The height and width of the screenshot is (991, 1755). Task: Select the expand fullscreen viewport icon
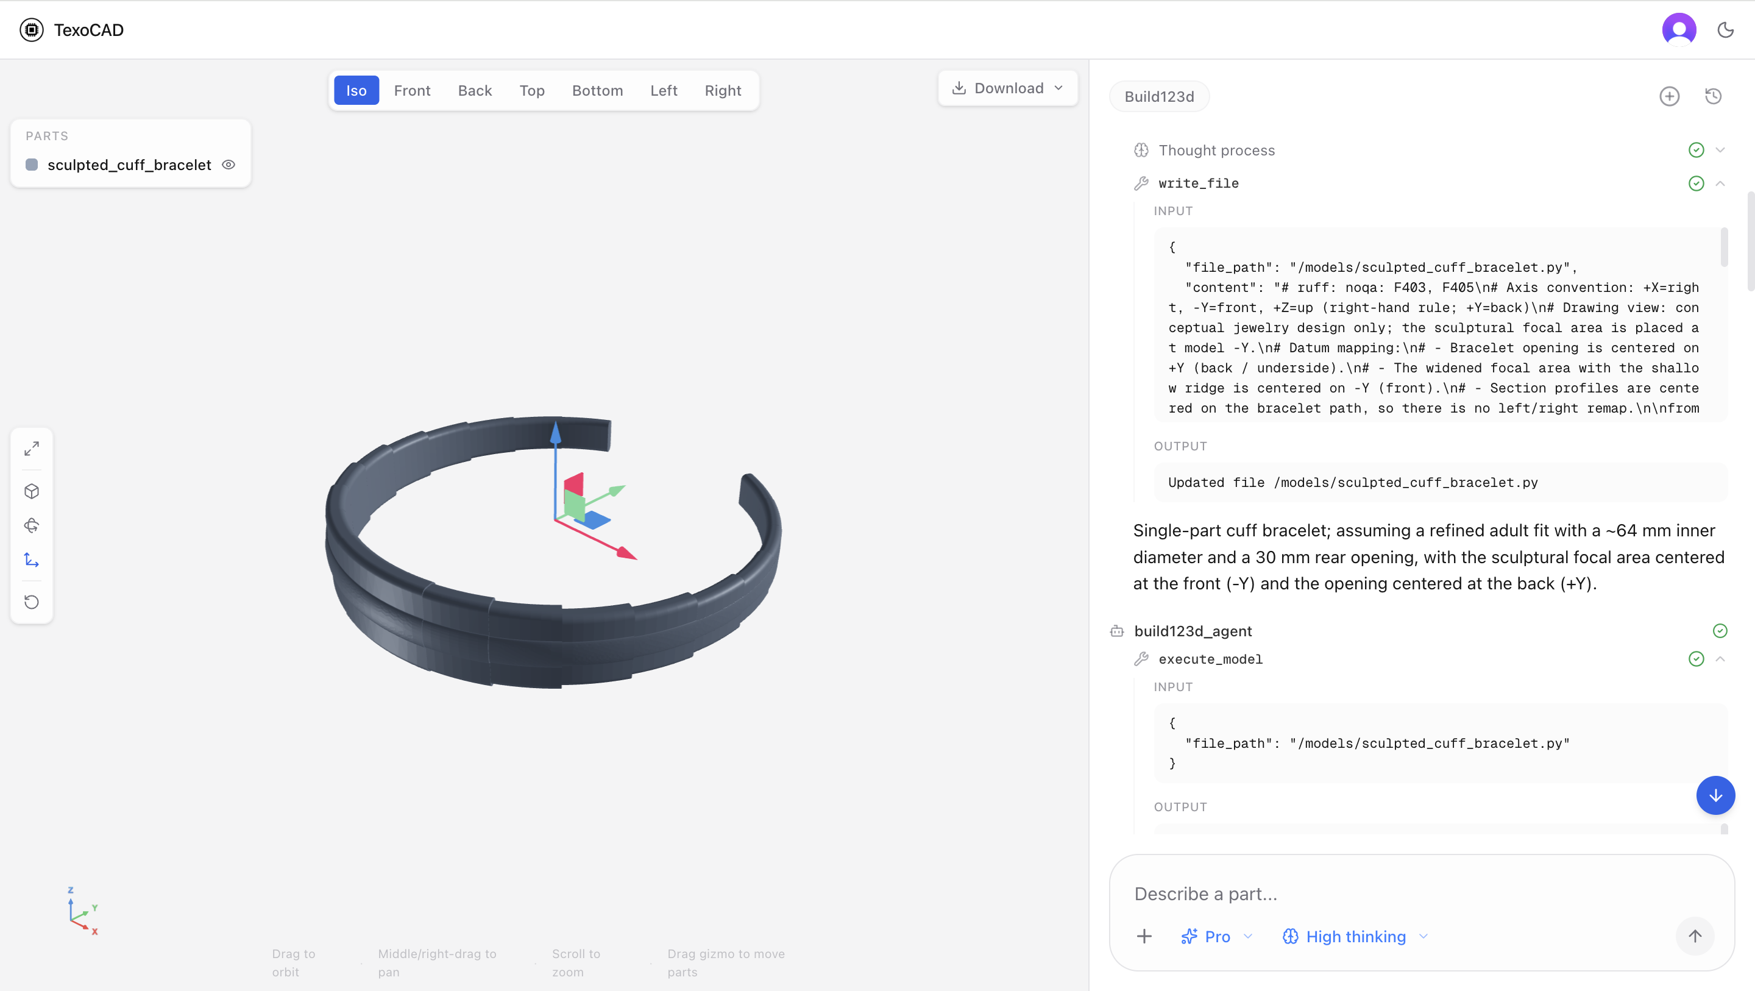[31, 449]
